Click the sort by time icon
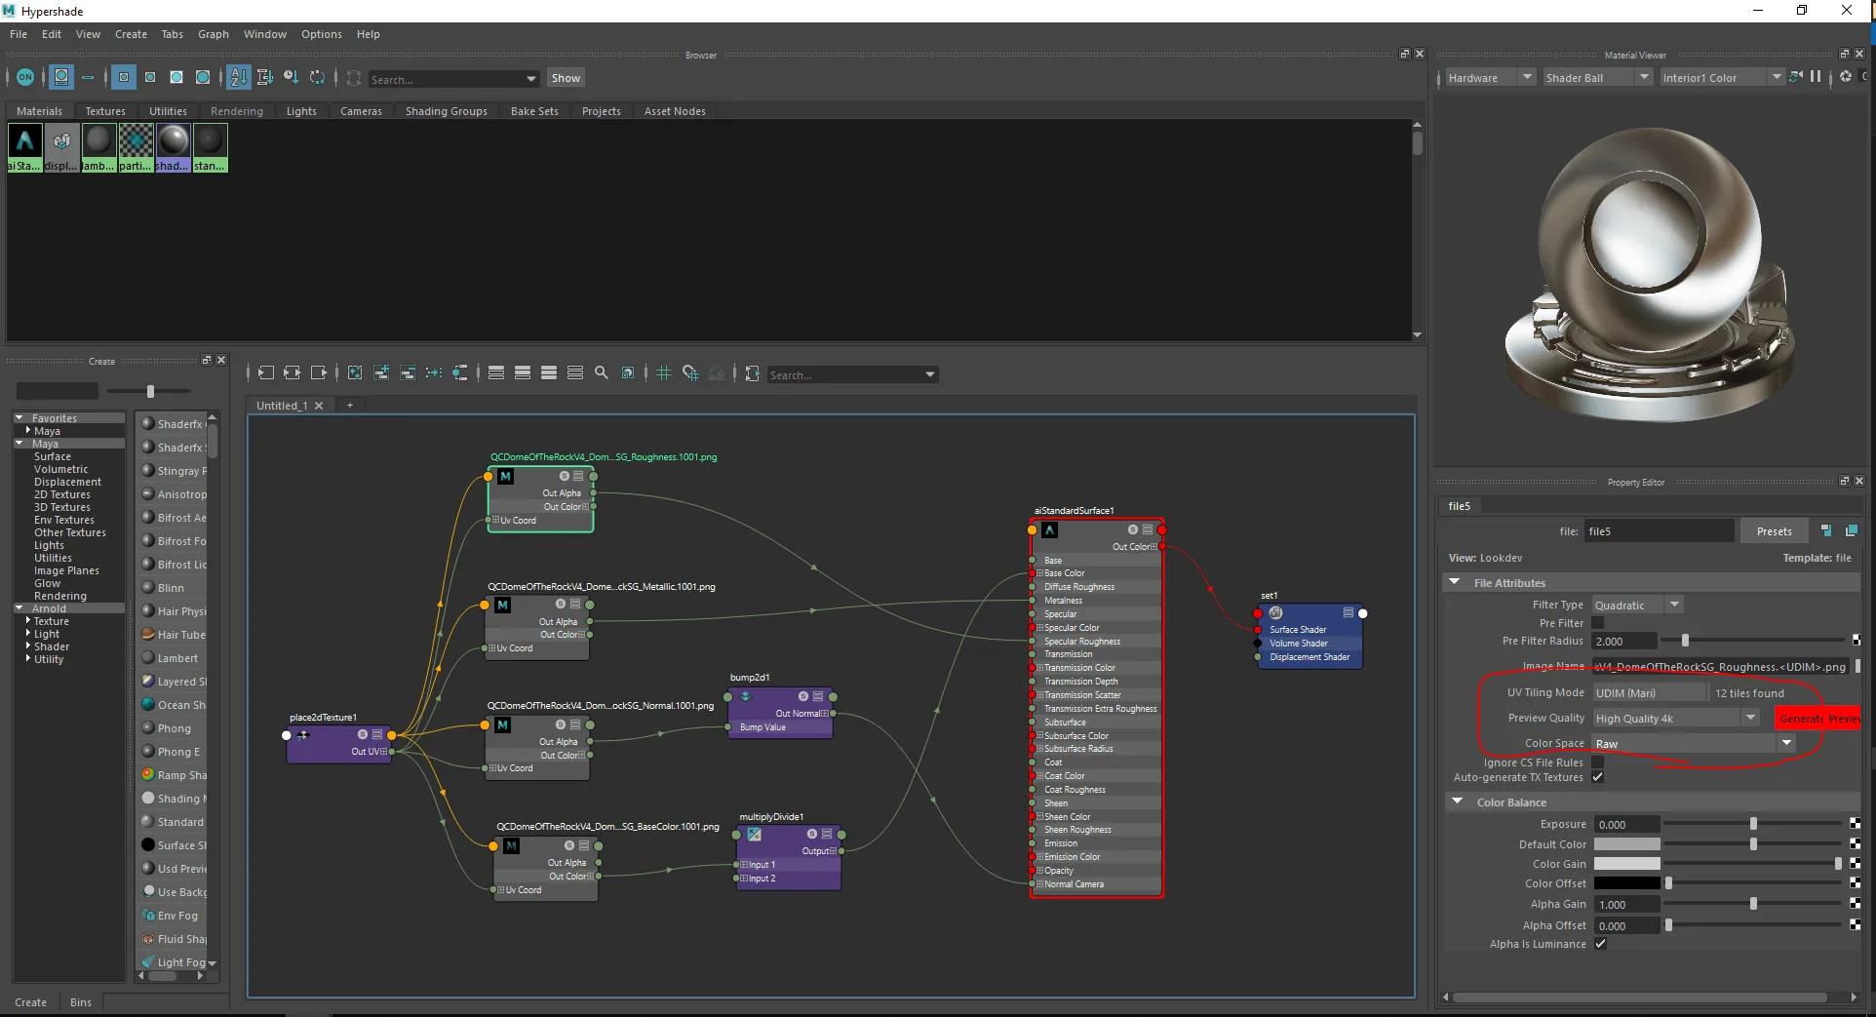Image resolution: width=1876 pixels, height=1017 pixels. pos(291,77)
